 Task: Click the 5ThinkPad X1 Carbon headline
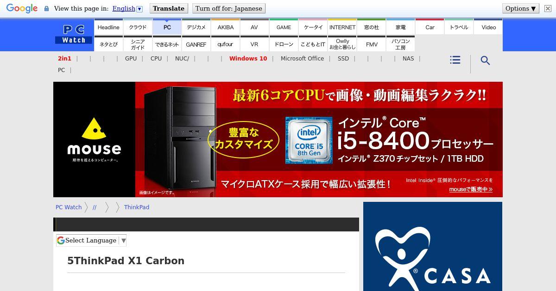126,261
